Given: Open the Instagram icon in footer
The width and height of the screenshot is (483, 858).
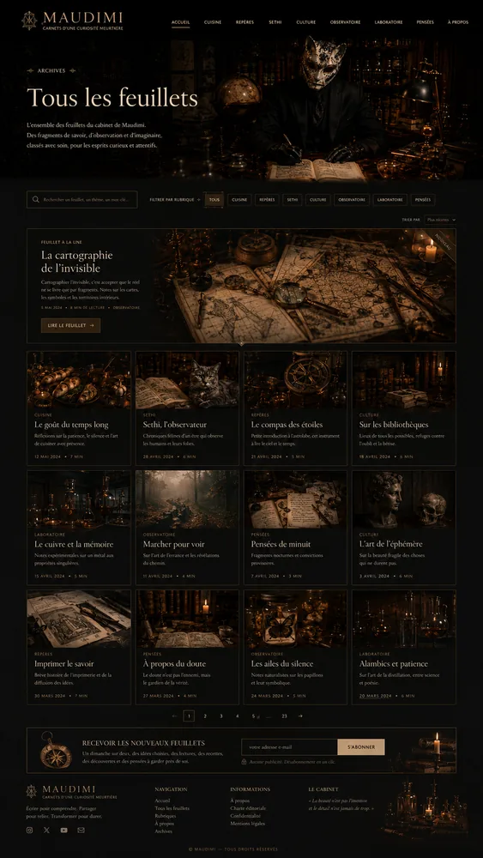Looking at the screenshot, I should point(29,830).
